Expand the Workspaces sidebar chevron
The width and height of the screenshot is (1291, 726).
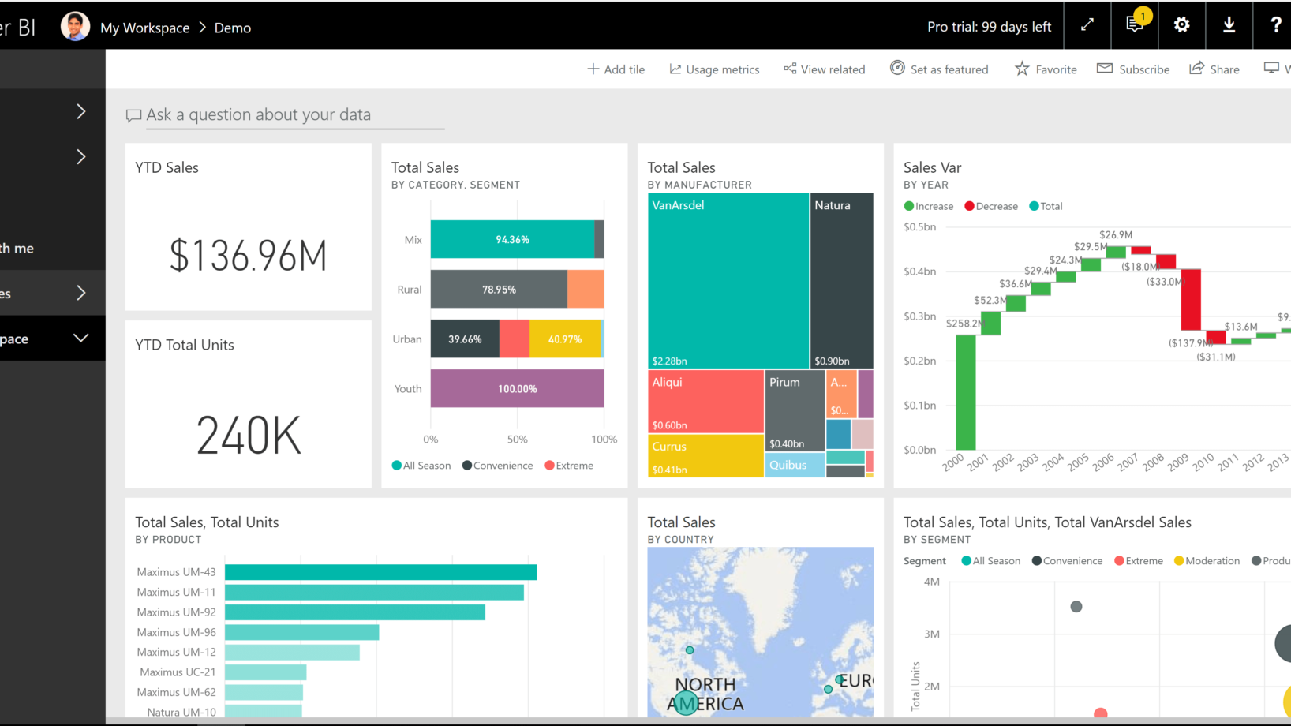coord(80,293)
